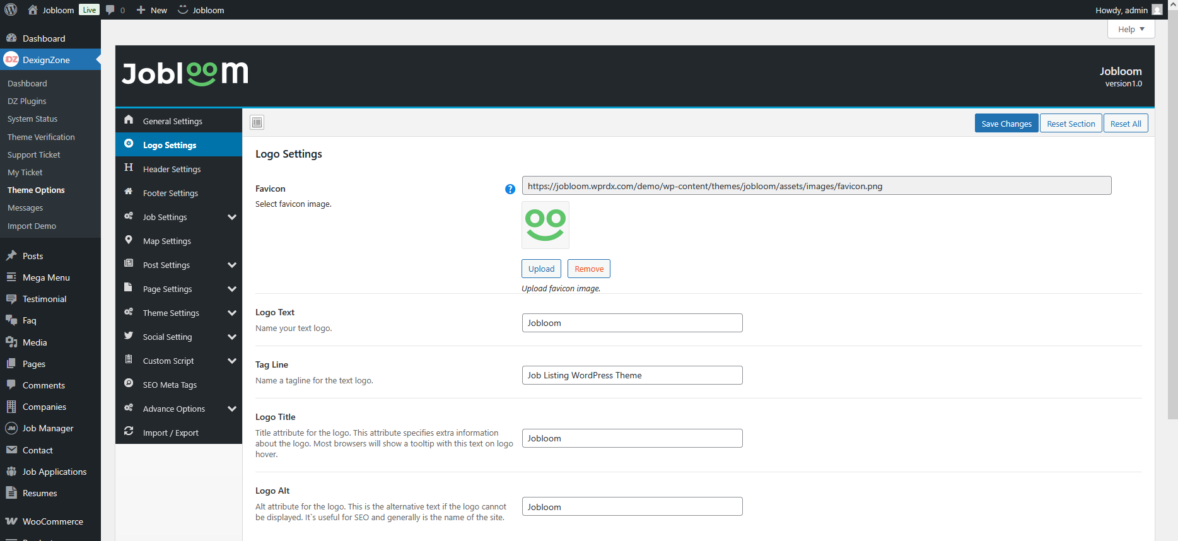1178x541 pixels.
Task: Click the Map Settings pin icon
Action: pyautogui.click(x=129, y=240)
